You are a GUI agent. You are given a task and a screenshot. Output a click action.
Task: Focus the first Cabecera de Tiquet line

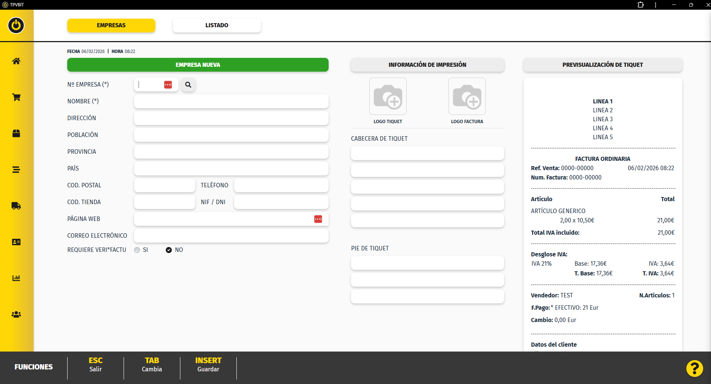click(x=427, y=153)
